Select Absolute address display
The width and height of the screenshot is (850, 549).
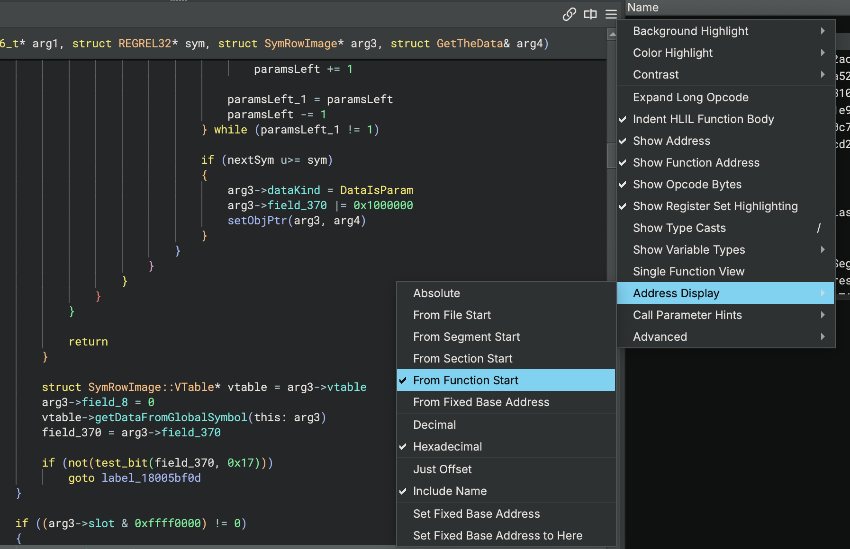436,293
